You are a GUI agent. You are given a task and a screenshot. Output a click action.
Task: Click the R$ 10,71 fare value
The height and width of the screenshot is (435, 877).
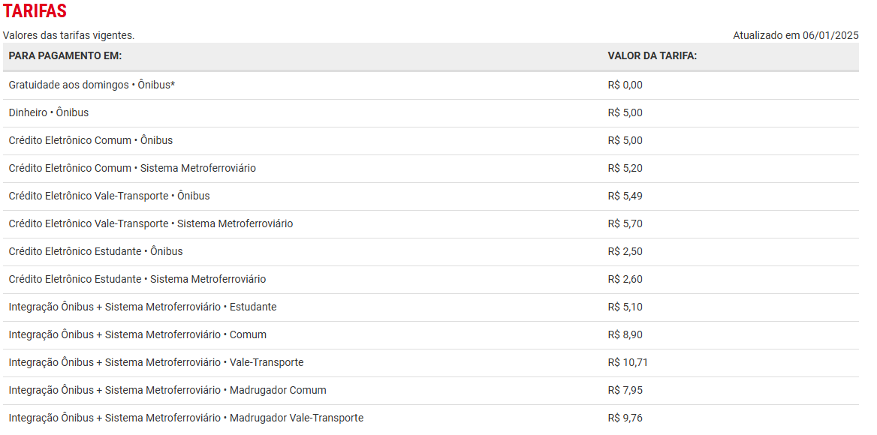(x=628, y=363)
